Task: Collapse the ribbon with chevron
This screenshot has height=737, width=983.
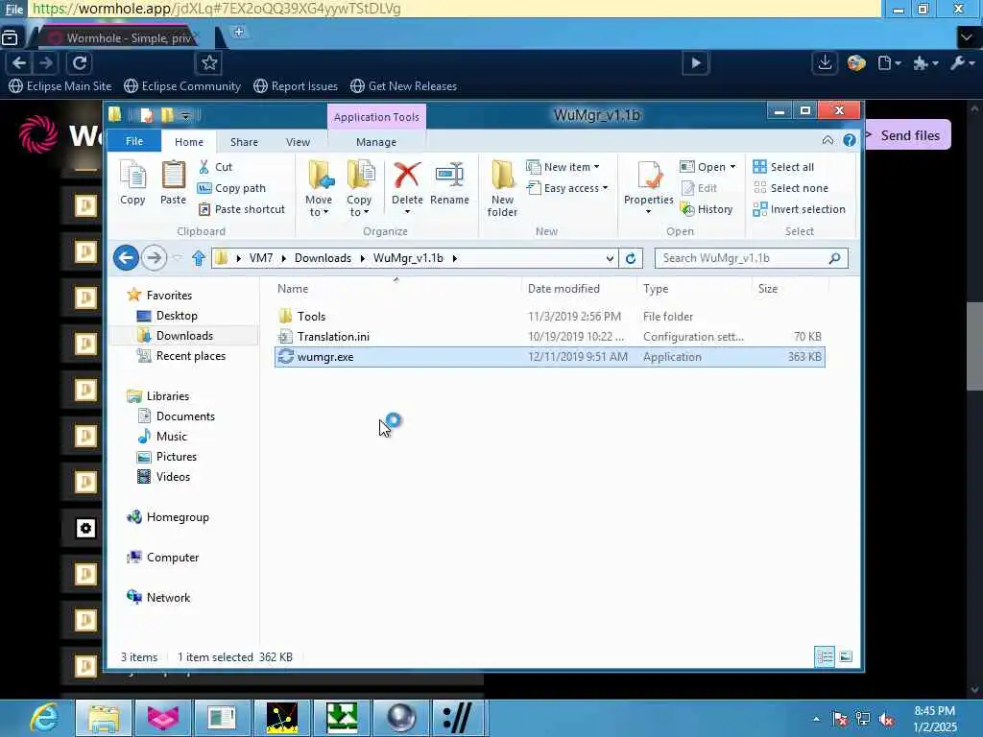Action: pyautogui.click(x=827, y=140)
